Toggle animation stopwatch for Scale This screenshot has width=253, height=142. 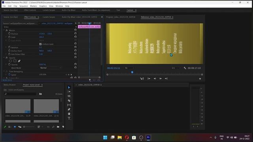9,37
